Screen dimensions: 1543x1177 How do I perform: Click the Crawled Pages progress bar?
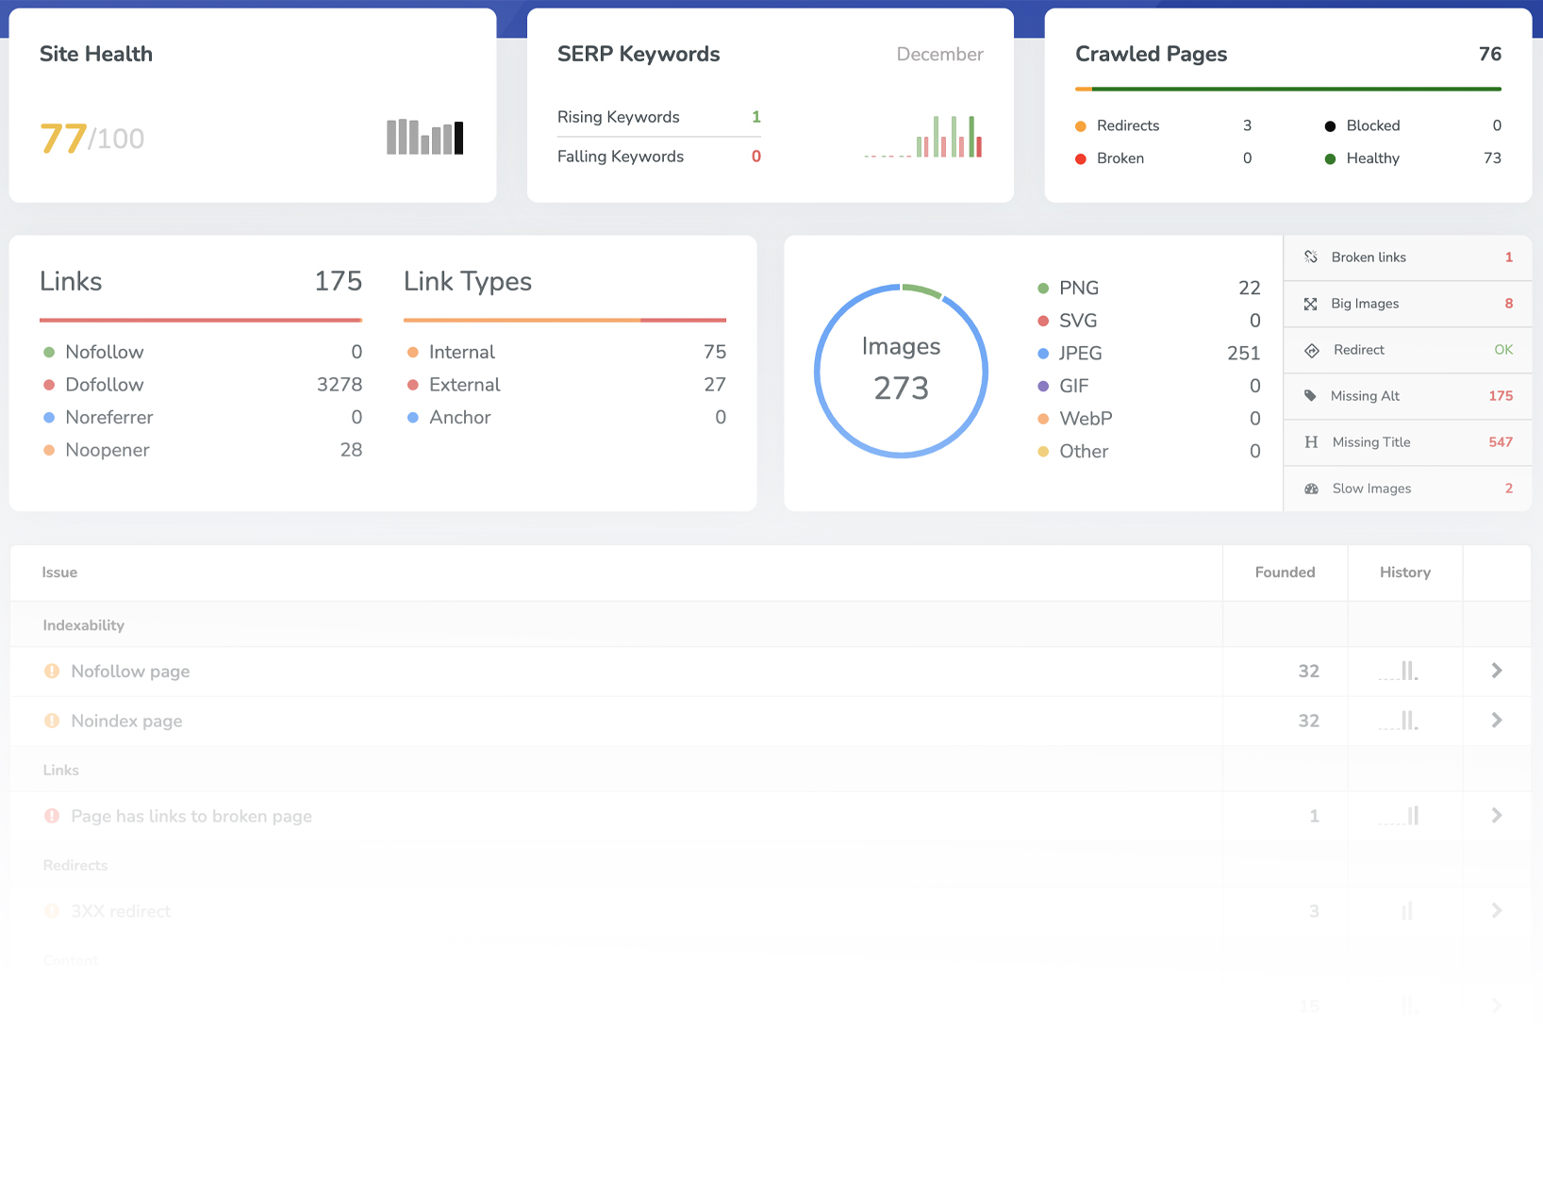pyautogui.click(x=1288, y=89)
